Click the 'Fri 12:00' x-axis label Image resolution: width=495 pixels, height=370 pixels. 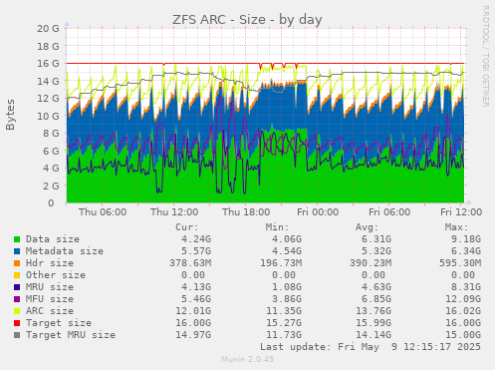(x=461, y=212)
